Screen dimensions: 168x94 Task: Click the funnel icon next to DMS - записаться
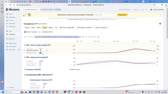(53, 75)
